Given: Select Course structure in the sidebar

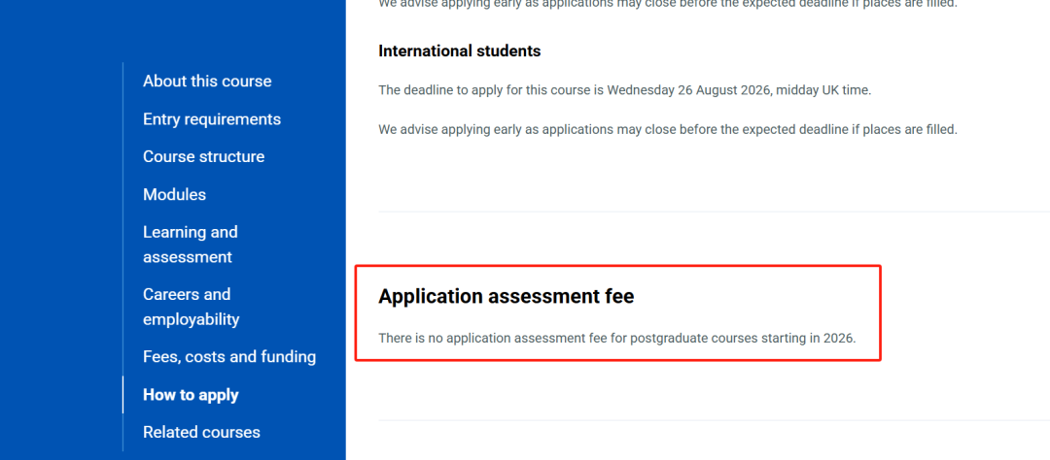Looking at the screenshot, I should 203,157.
